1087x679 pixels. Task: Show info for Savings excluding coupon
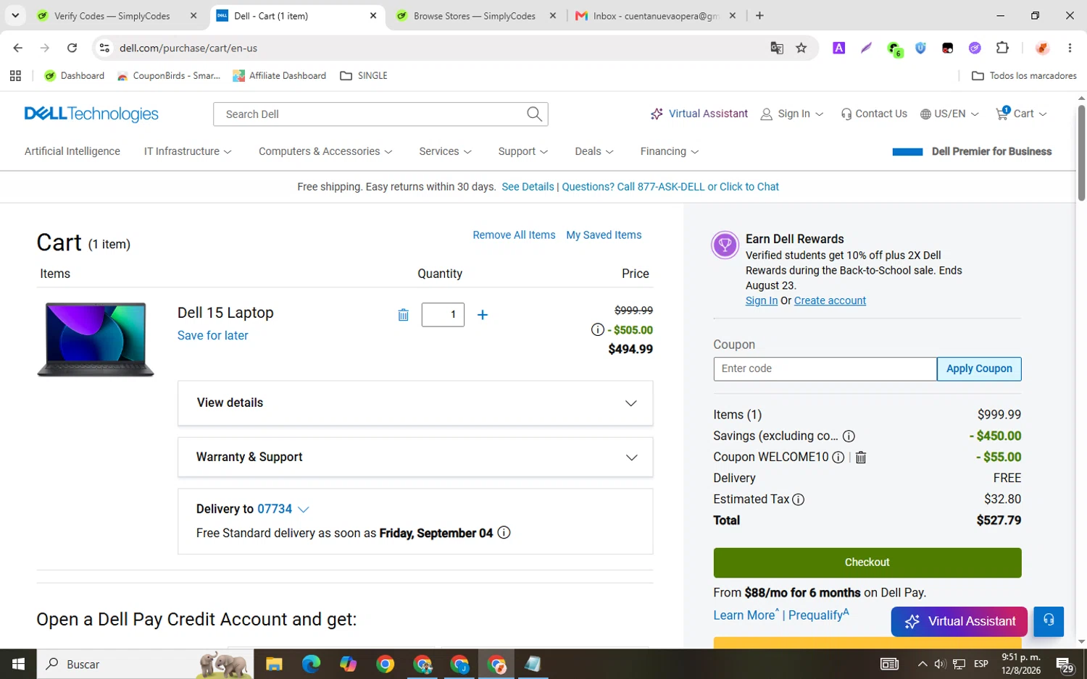[849, 436]
